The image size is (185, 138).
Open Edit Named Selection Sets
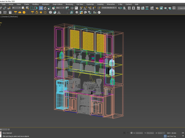tap(99, 8)
